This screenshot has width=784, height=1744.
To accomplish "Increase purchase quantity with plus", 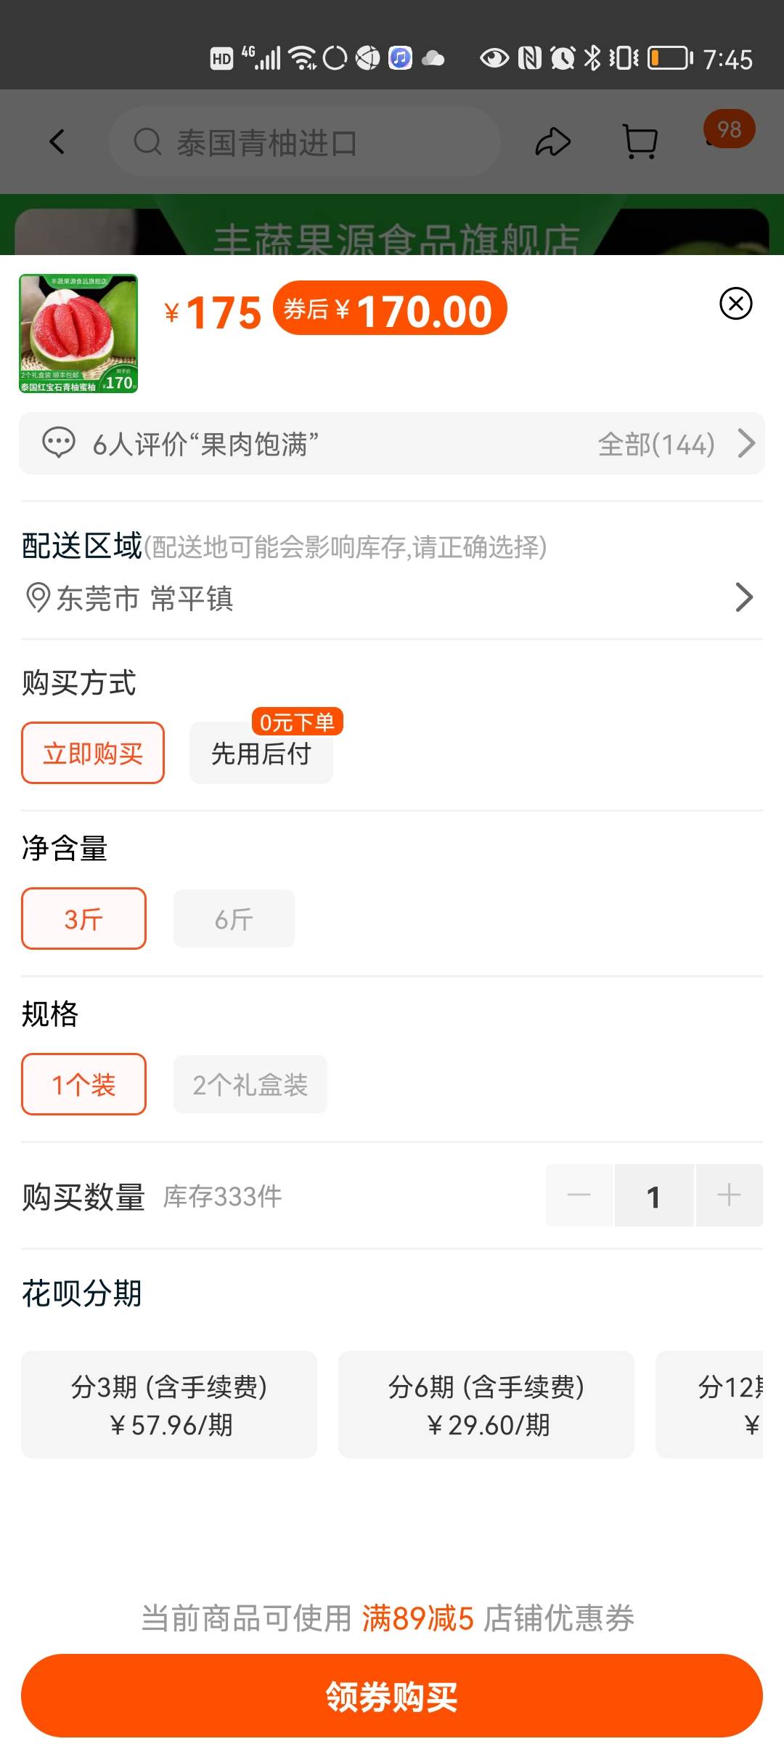I will tap(729, 1195).
